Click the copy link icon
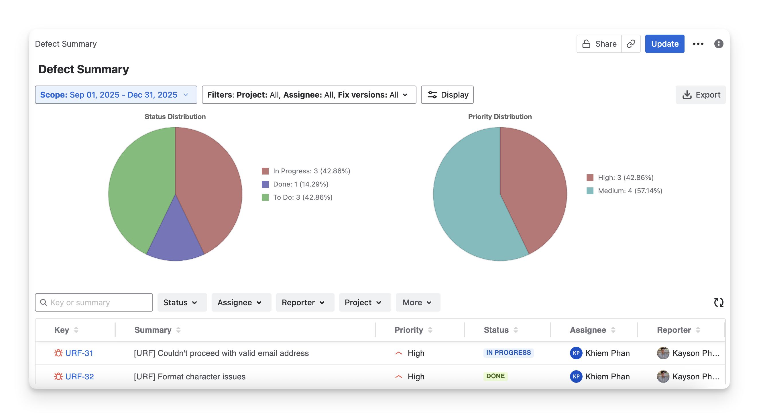The width and height of the screenshot is (759, 418). tap(630, 44)
